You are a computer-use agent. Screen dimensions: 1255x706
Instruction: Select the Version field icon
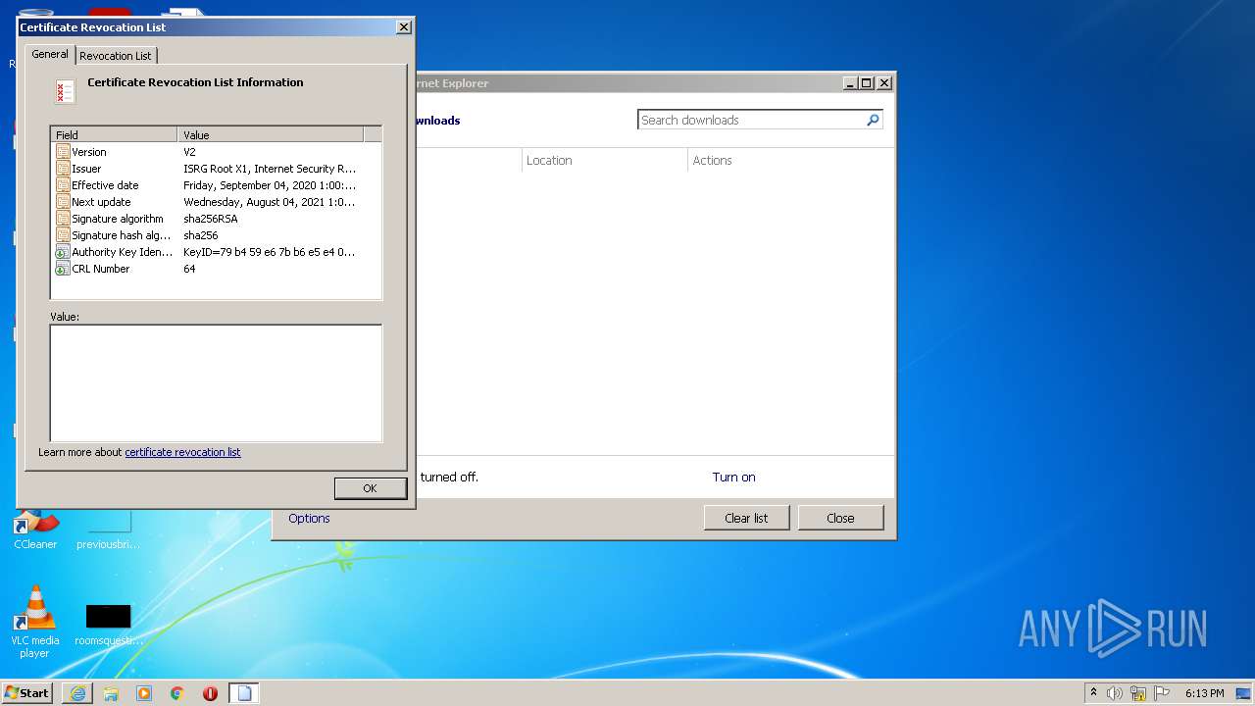click(63, 152)
